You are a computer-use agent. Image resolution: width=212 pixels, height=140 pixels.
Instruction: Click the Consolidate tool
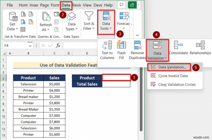click(178, 48)
